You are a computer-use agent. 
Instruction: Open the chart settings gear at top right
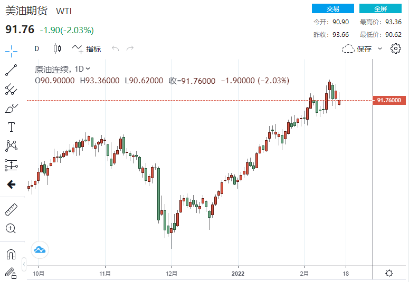tap(396, 49)
